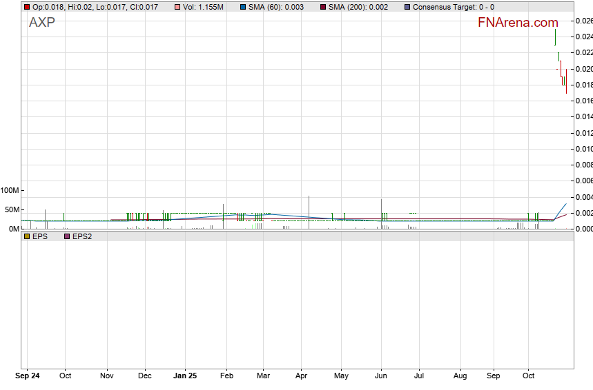Click the pink Vol legend swatch
The height and width of the screenshot is (390, 593).
178,7
